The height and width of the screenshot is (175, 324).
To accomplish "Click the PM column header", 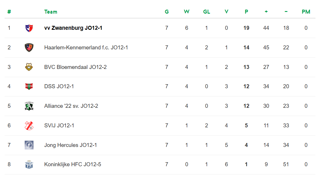I will 306,12.
